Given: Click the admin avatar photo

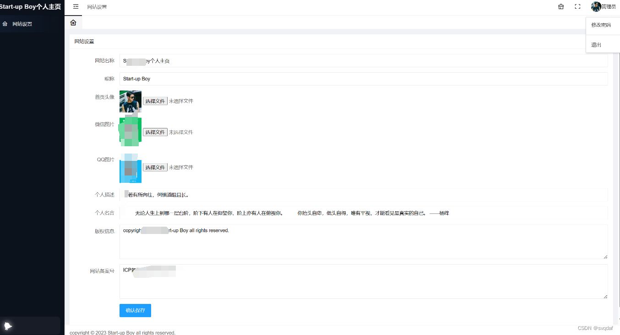Looking at the screenshot, I should [595, 6].
